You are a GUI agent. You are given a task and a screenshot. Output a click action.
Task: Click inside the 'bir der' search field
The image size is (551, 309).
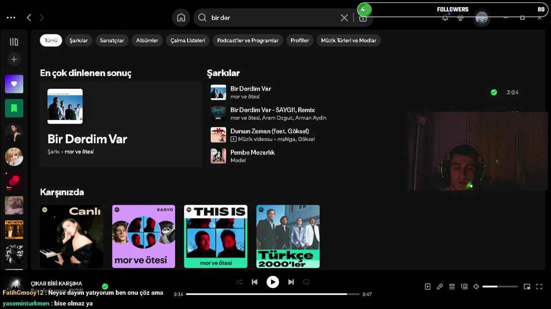click(x=273, y=18)
